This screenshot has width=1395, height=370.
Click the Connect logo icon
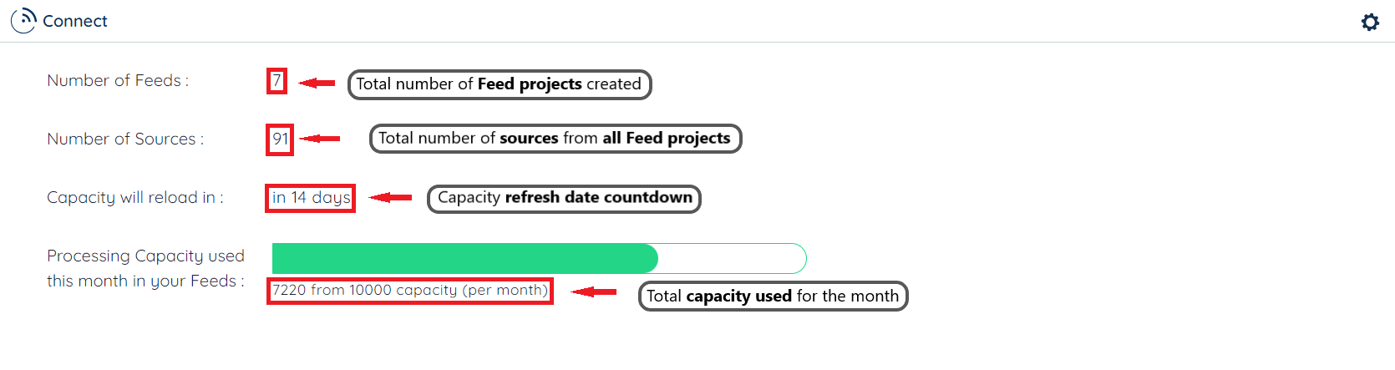click(23, 20)
